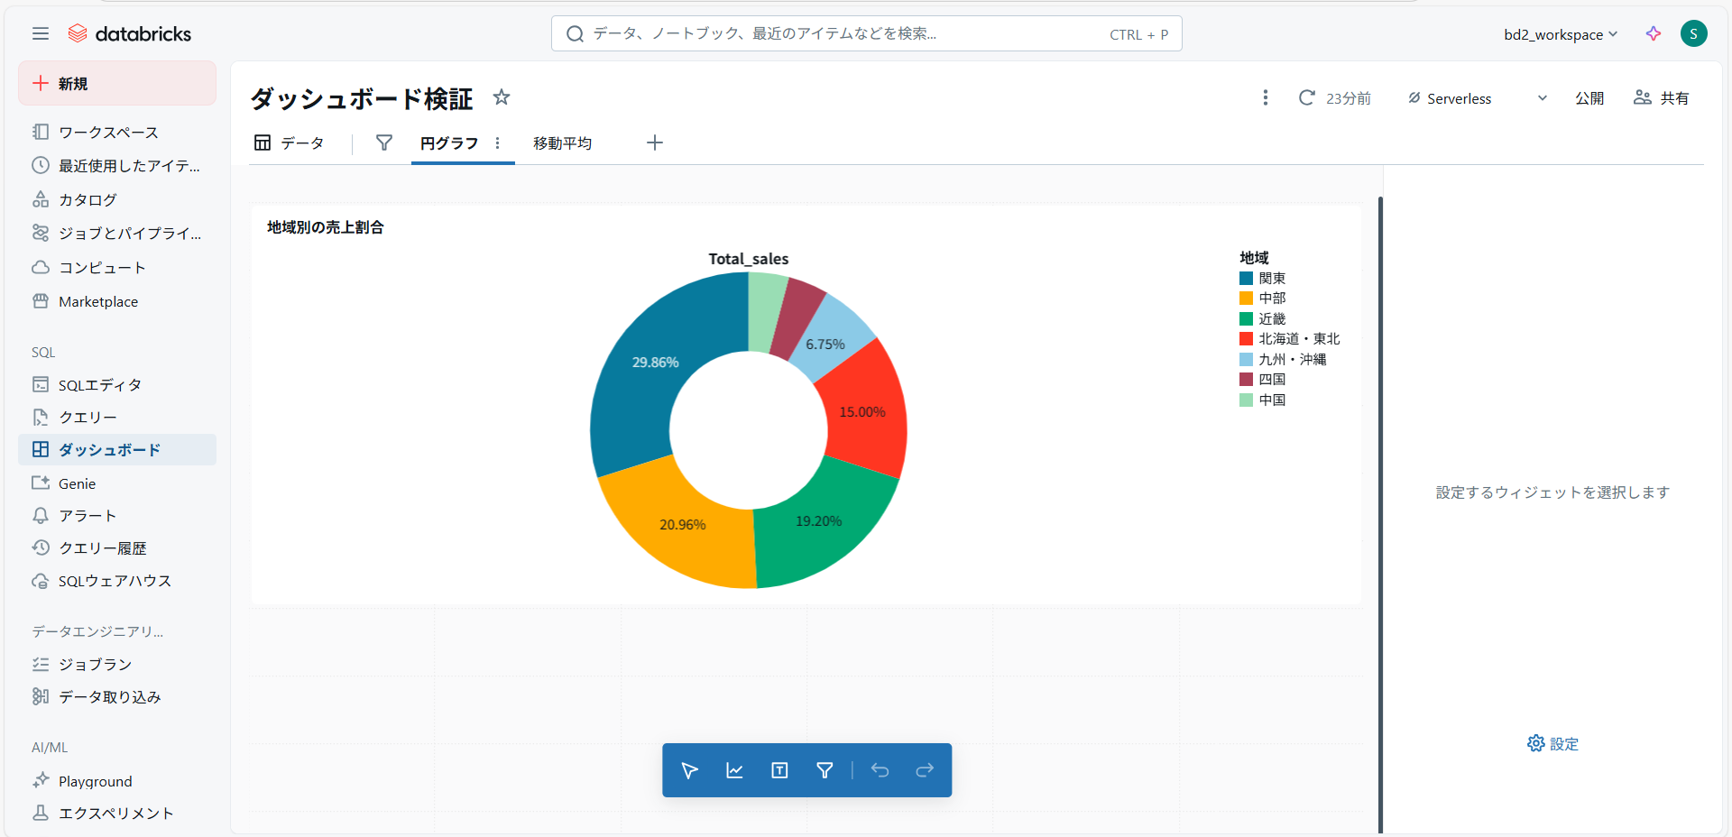
Task: Star the dashboard as favorite
Action: [x=502, y=97]
